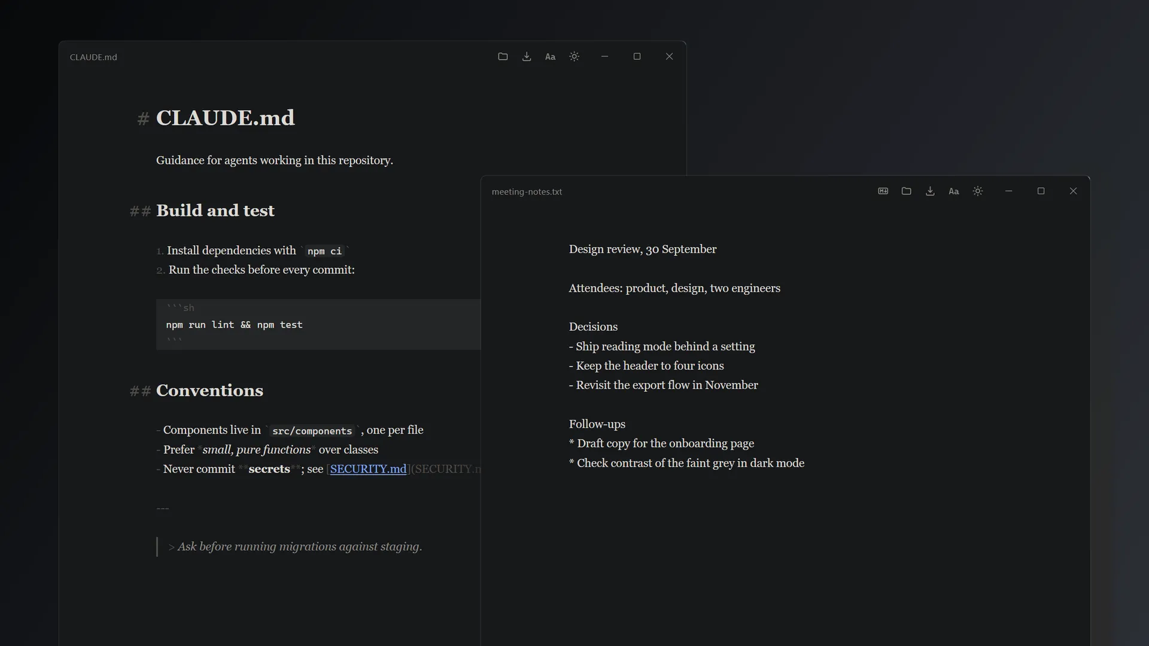This screenshot has width=1149, height=646.
Task: Click the 'CLAUDE.md' main heading
Action: (225, 118)
